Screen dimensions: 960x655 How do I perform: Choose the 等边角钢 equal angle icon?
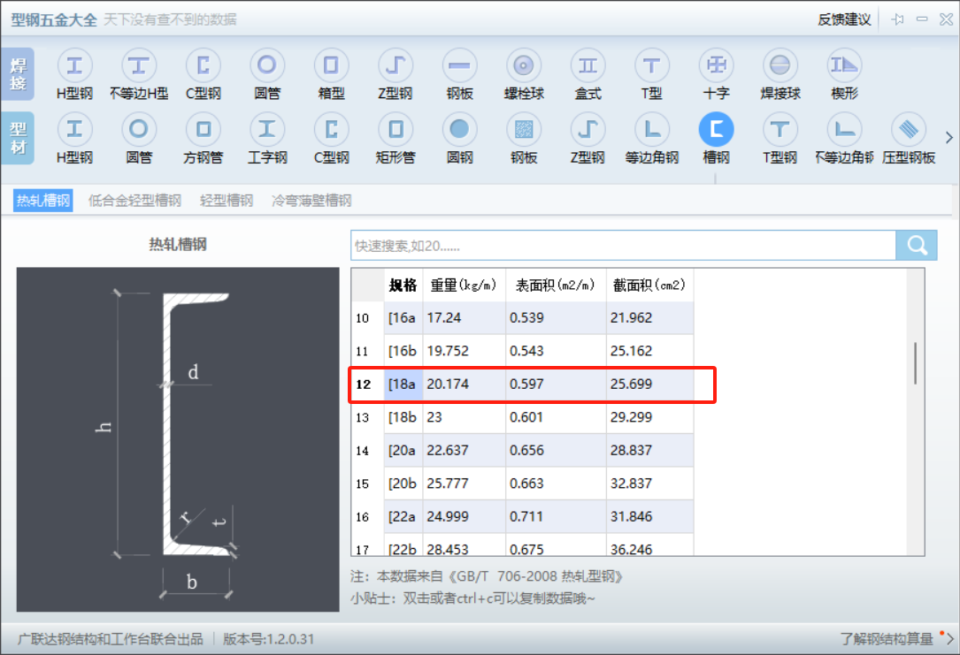[651, 129]
